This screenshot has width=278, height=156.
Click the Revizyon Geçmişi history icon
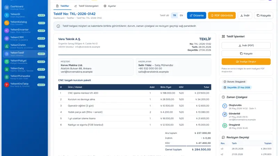coord(223,137)
